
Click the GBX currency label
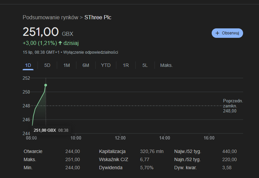click(67, 34)
